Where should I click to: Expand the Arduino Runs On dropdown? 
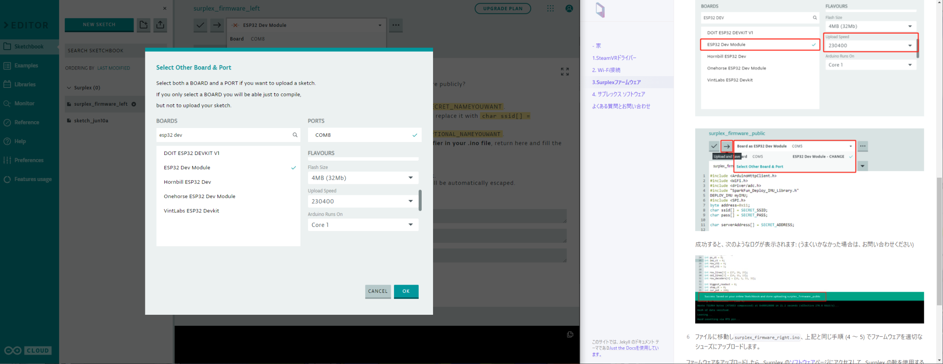[x=363, y=225]
